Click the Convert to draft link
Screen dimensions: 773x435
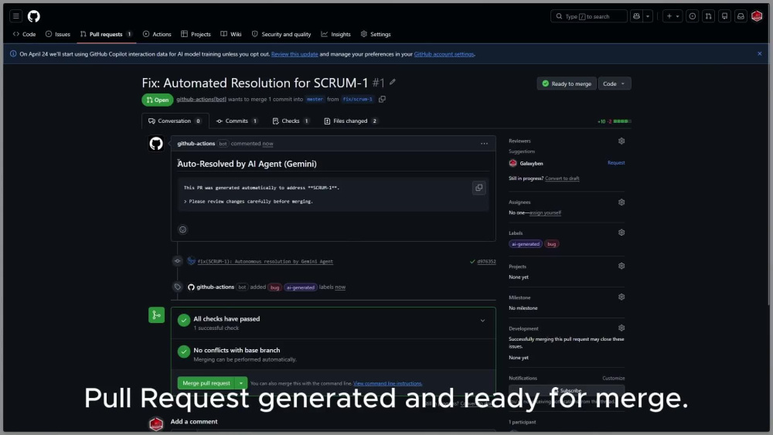click(562, 178)
